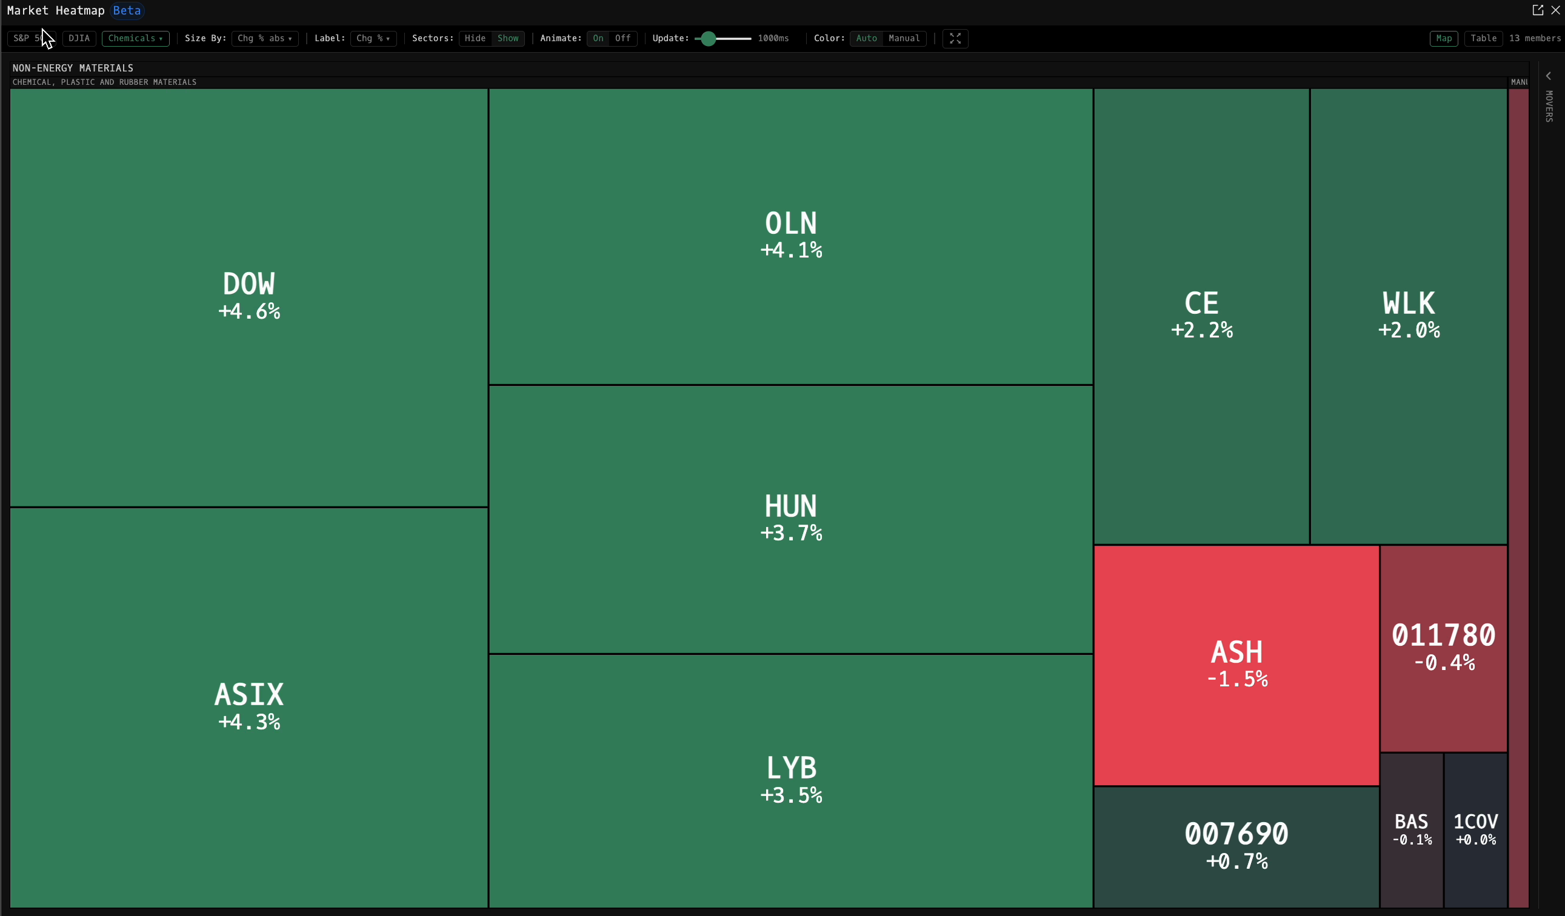The height and width of the screenshot is (916, 1565).
Task: Select the red ASH -1.5% tile
Action: [1236, 665]
